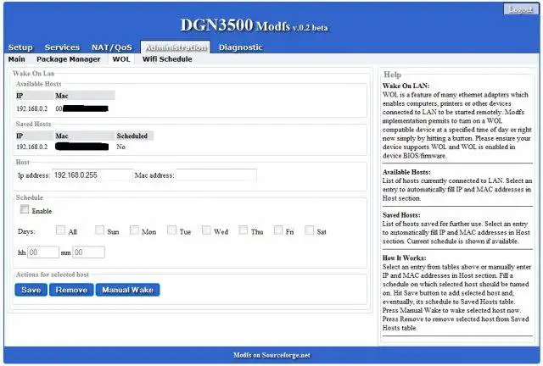543x366 pixels.
Task: Open the Setup tab
Action: [20, 47]
